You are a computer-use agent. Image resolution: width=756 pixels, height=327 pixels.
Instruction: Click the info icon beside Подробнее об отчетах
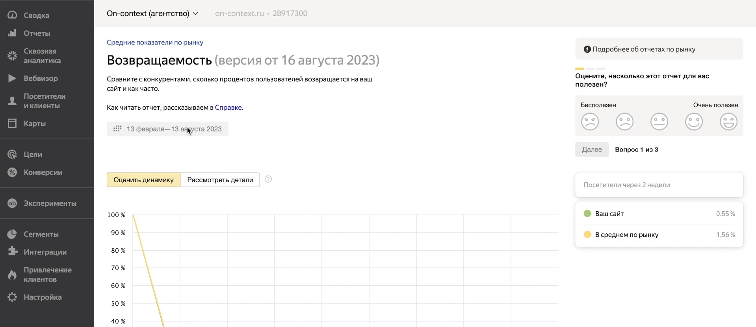tap(587, 49)
